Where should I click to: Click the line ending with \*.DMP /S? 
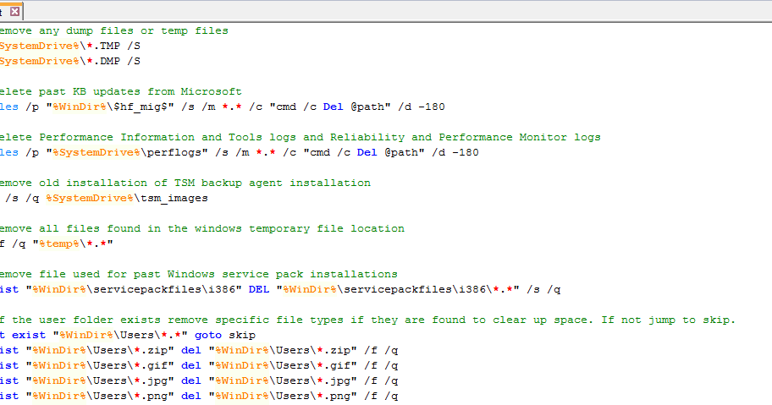(x=70, y=61)
